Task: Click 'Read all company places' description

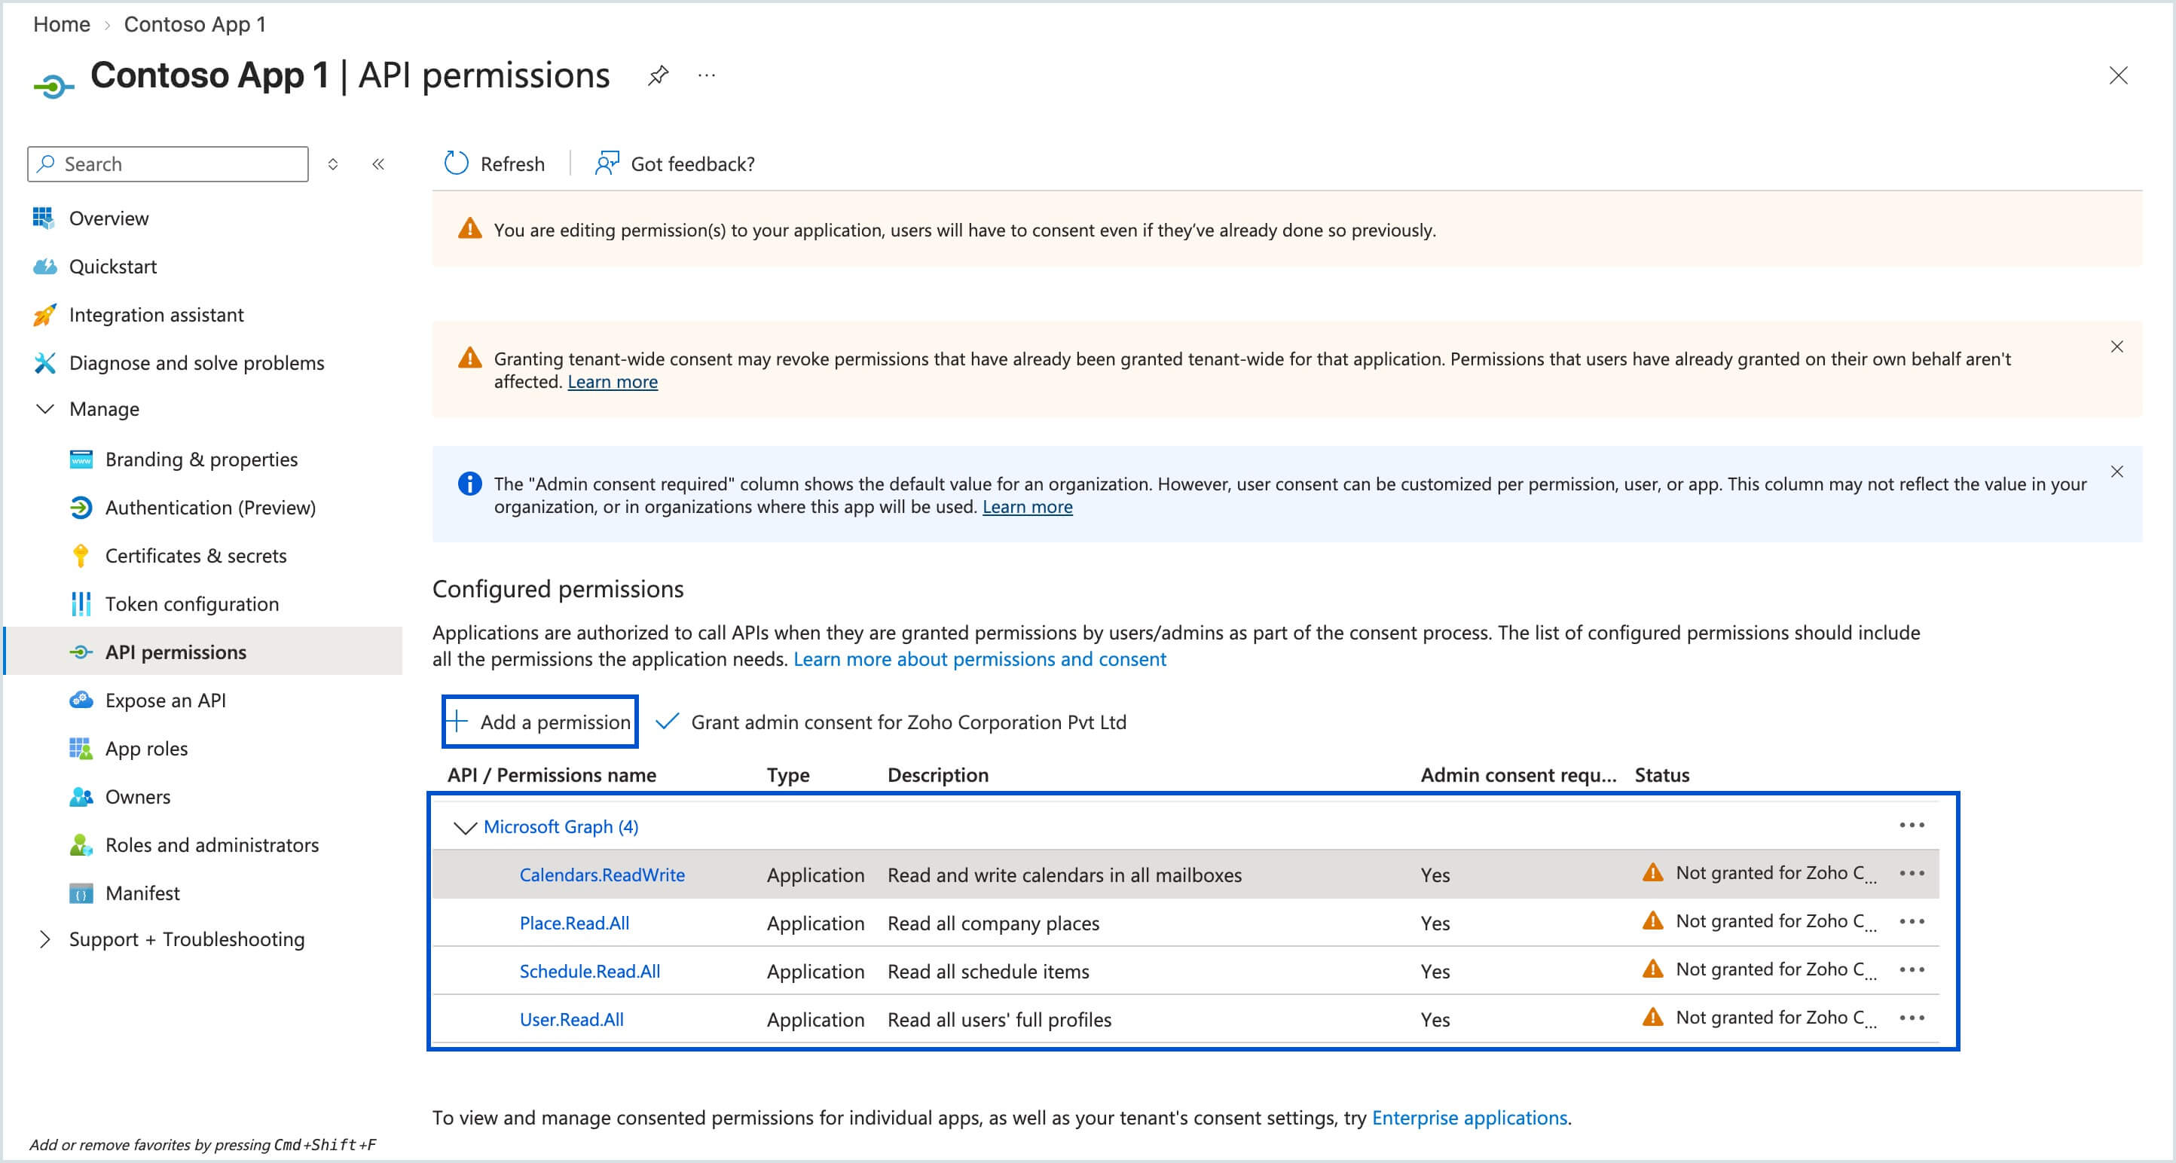Action: click(x=993, y=923)
